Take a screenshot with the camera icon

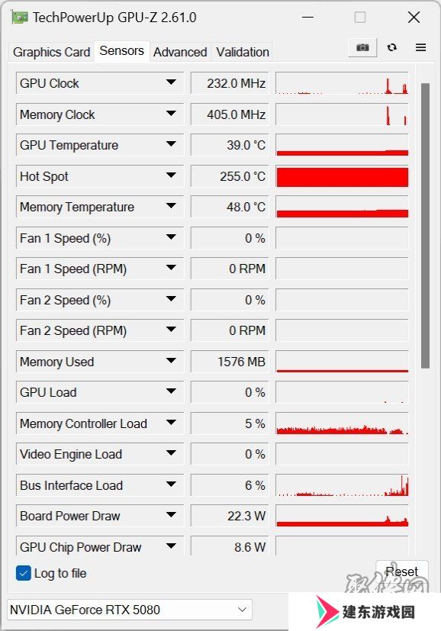point(362,48)
